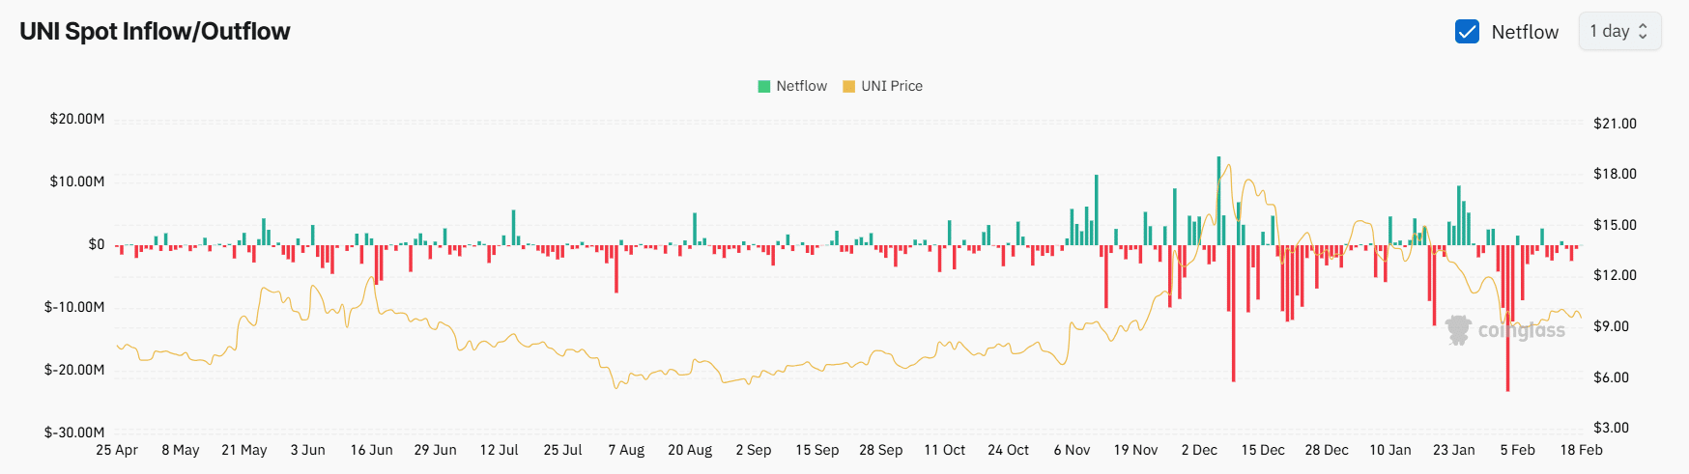Click the 23 Jan date label
The image size is (1689, 474).
tap(1454, 450)
